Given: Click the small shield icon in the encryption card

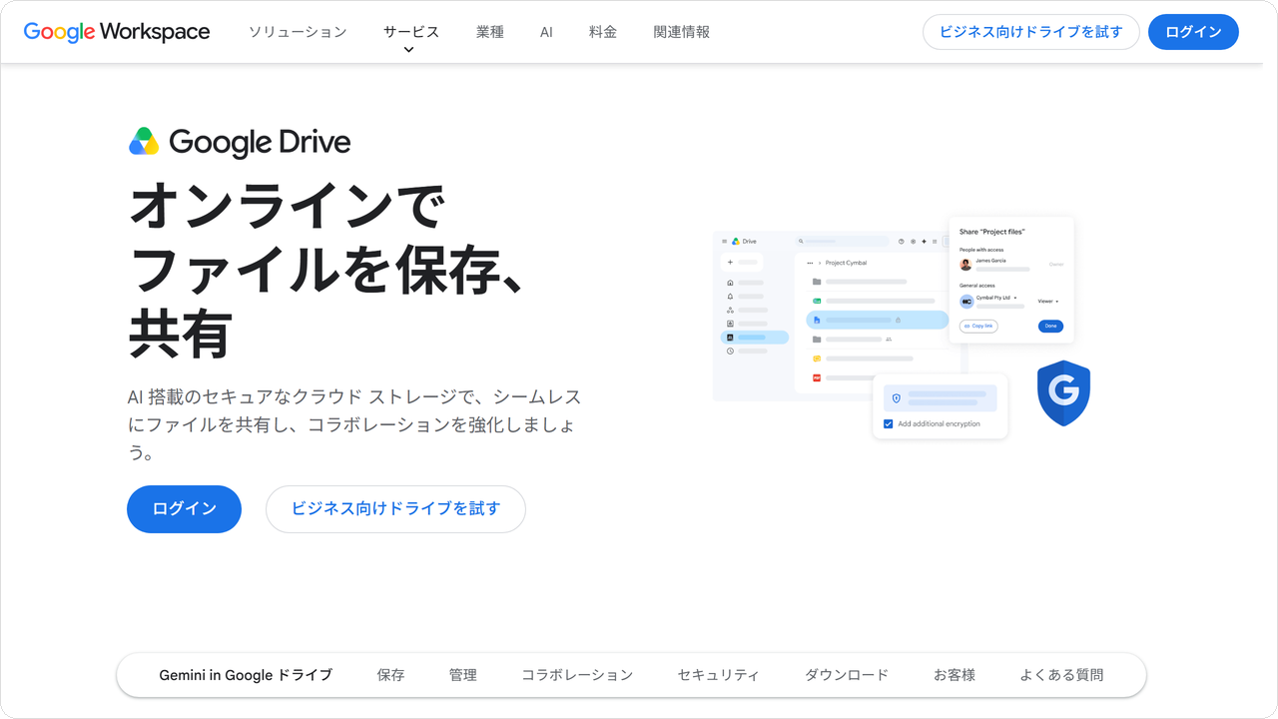Looking at the screenshot, I should click(897, 398).
